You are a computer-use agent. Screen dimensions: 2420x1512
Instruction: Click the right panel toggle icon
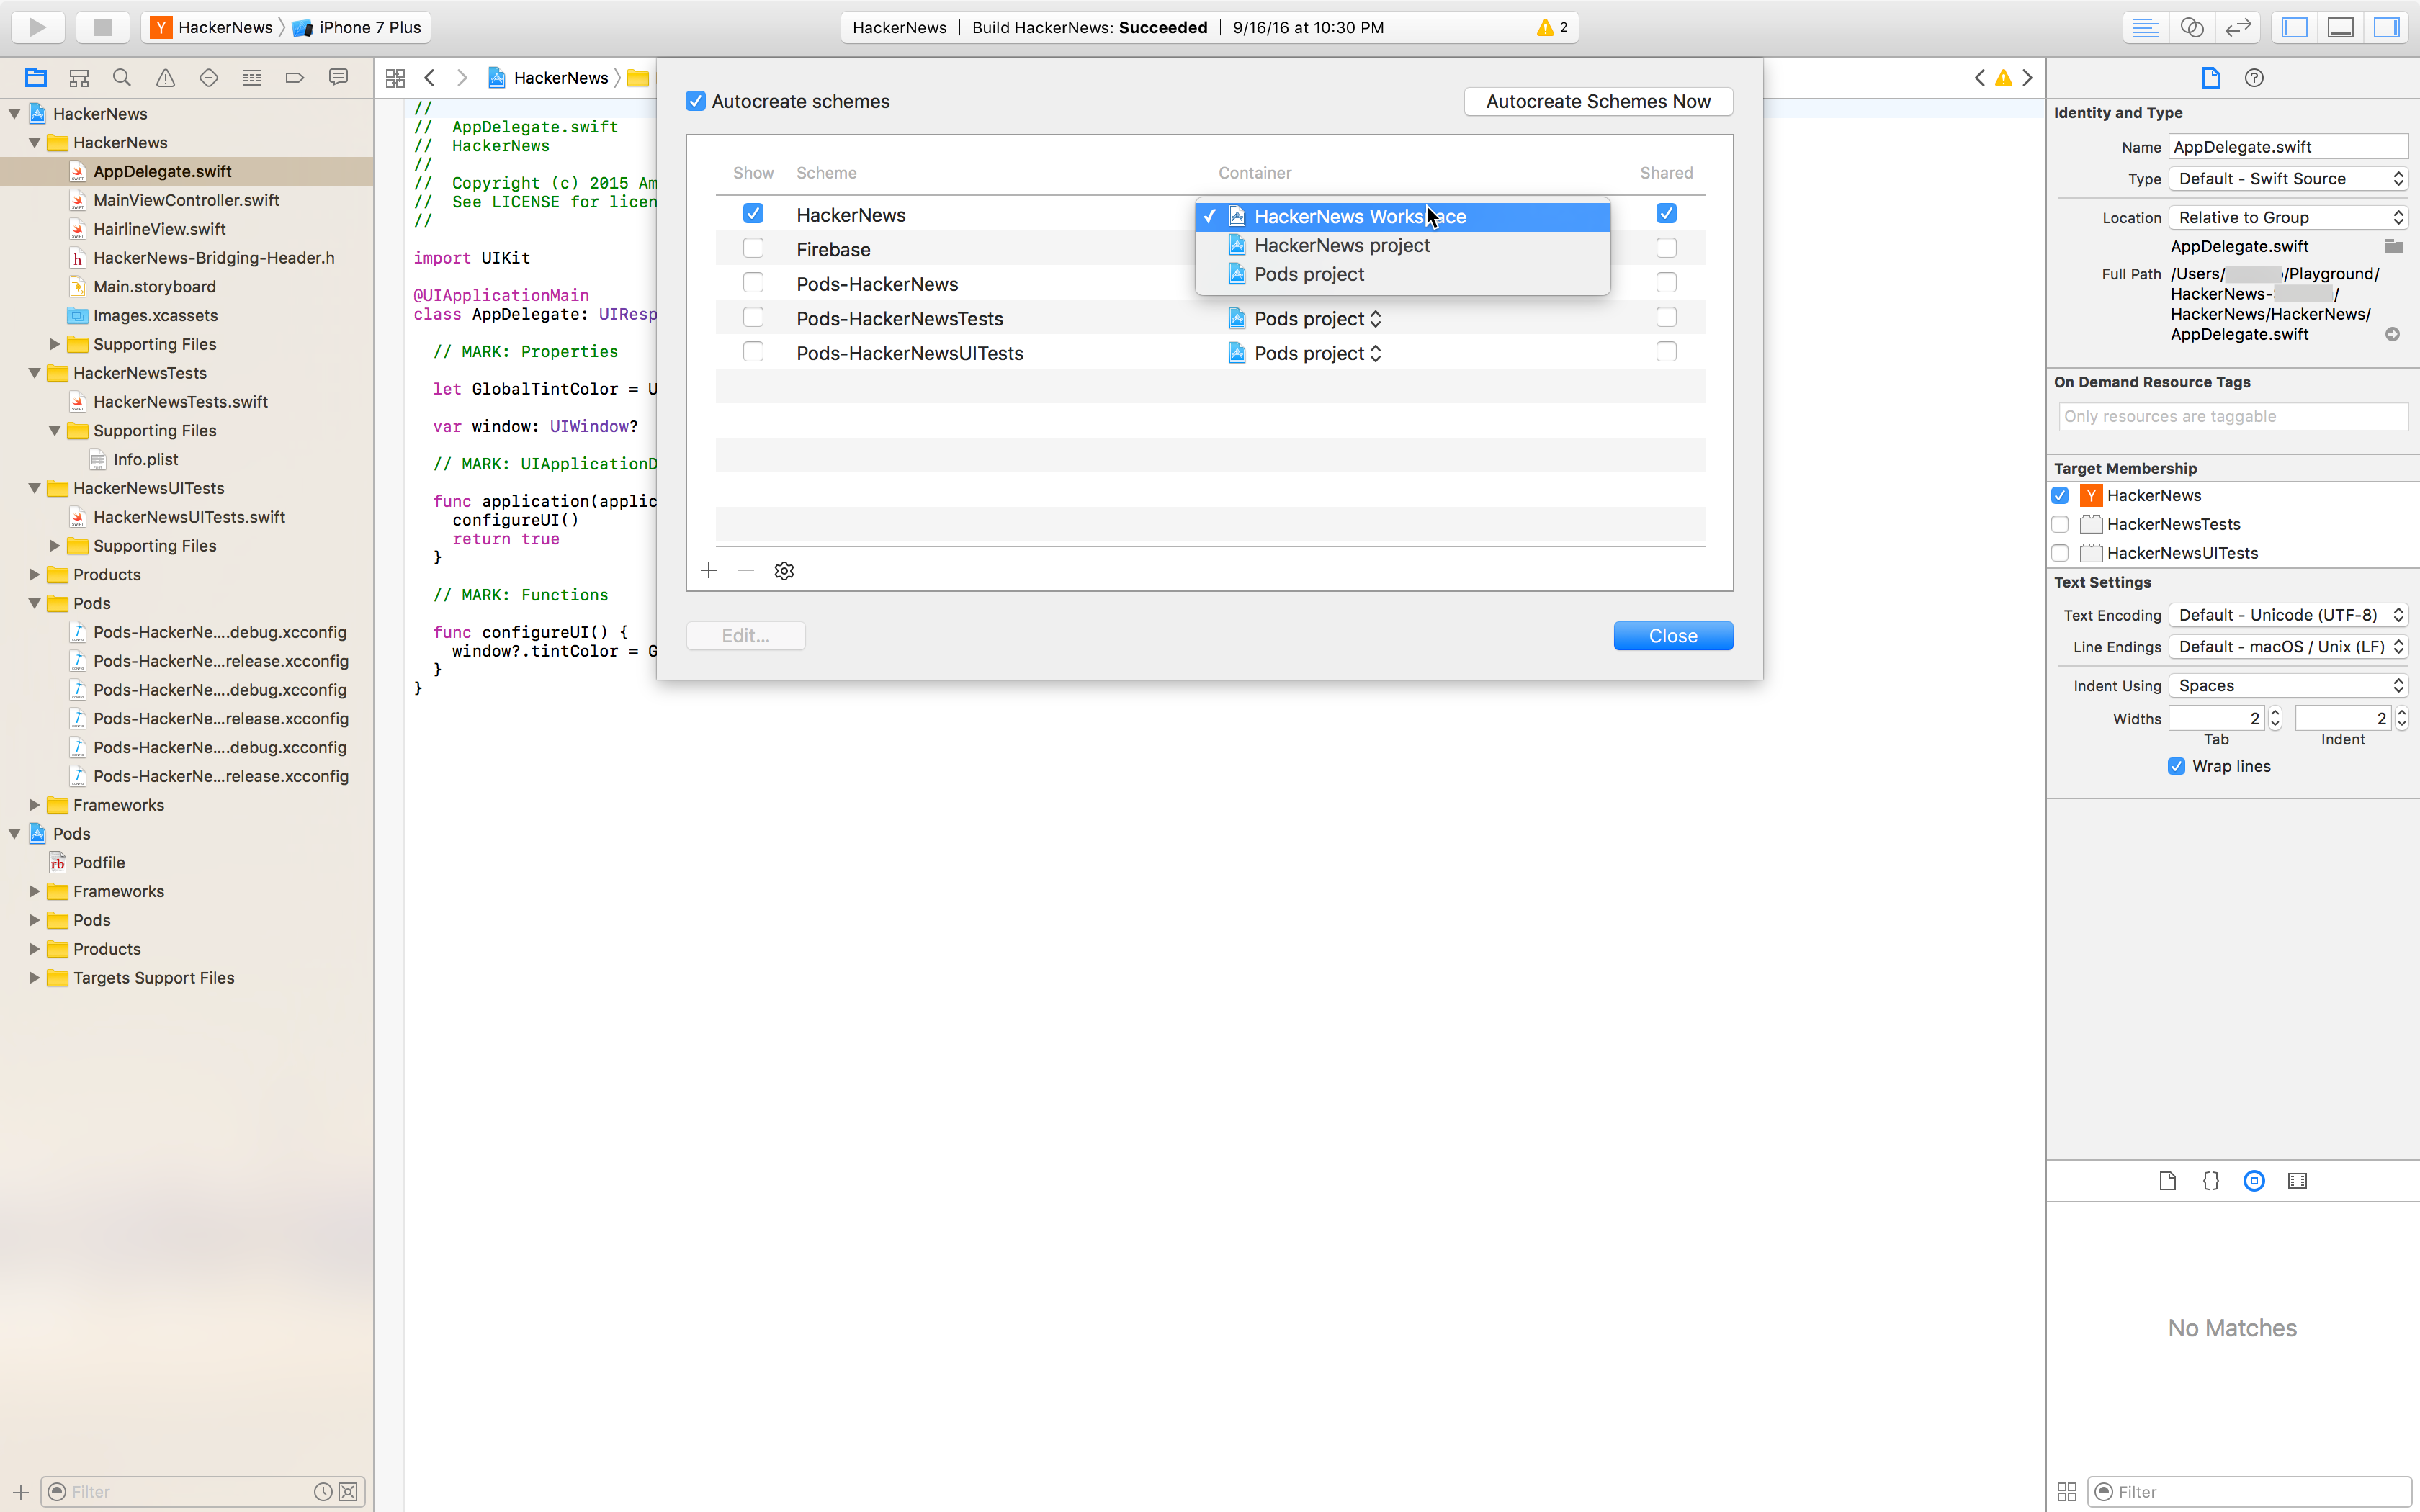pos(2387,26)
